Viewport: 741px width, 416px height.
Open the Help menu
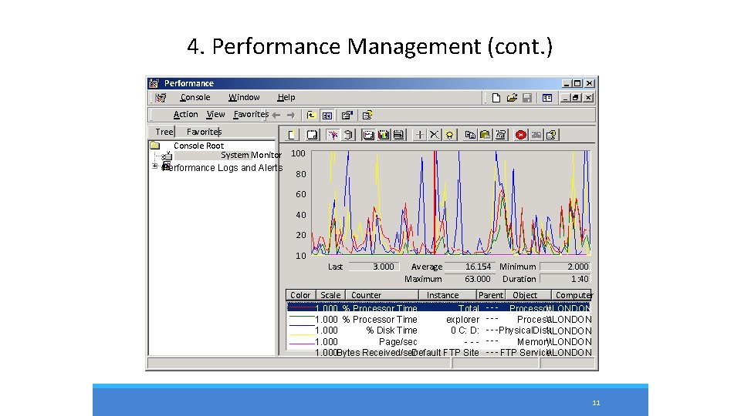point(286,97)
